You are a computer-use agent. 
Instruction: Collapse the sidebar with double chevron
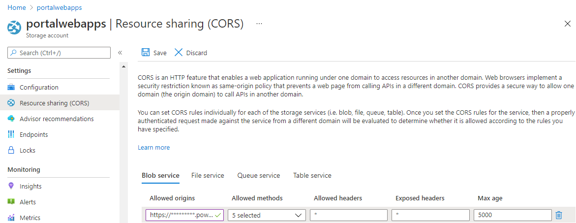(x=120, y=53)
